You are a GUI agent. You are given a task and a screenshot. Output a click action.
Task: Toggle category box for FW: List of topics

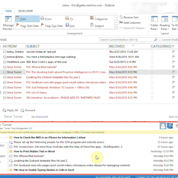tap(152, 92)
